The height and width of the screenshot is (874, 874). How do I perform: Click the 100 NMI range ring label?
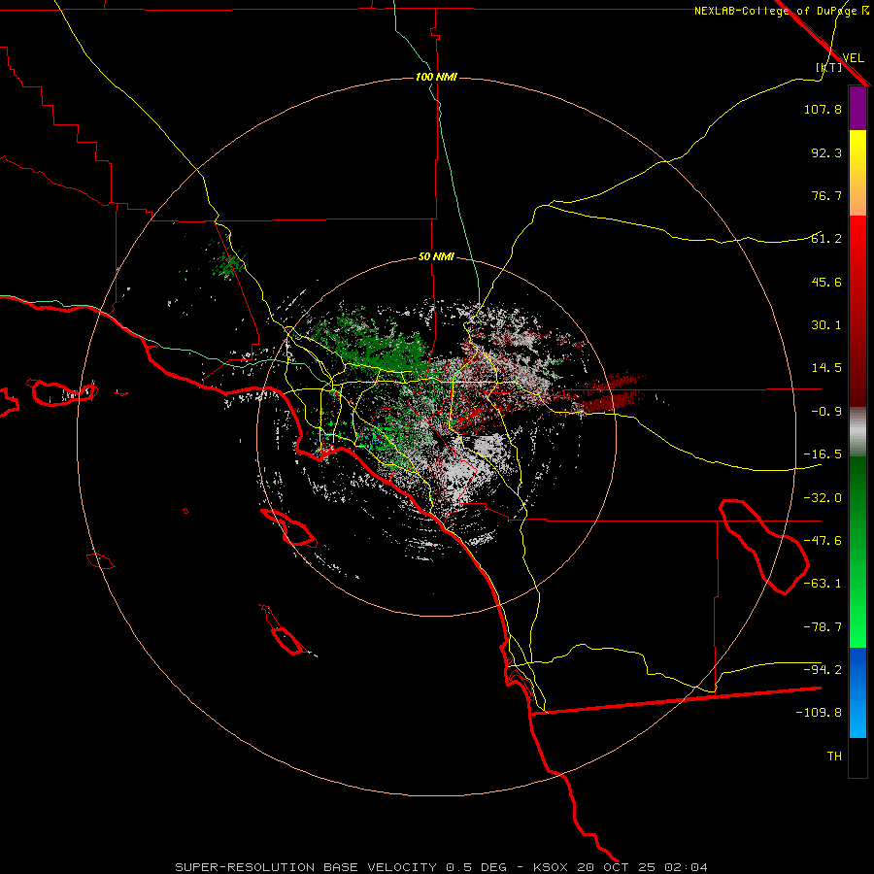tap(436, 77)
